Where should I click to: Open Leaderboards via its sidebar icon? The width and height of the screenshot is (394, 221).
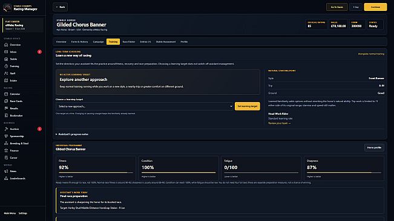point(6,178)
